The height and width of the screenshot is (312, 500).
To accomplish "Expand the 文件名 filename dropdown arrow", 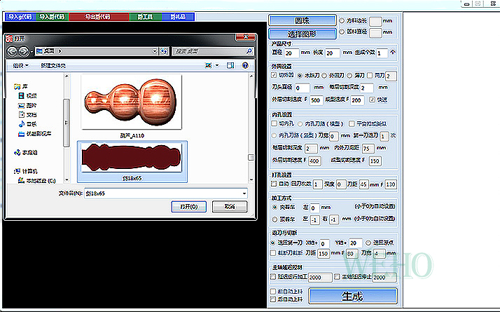I will (243, 193).
